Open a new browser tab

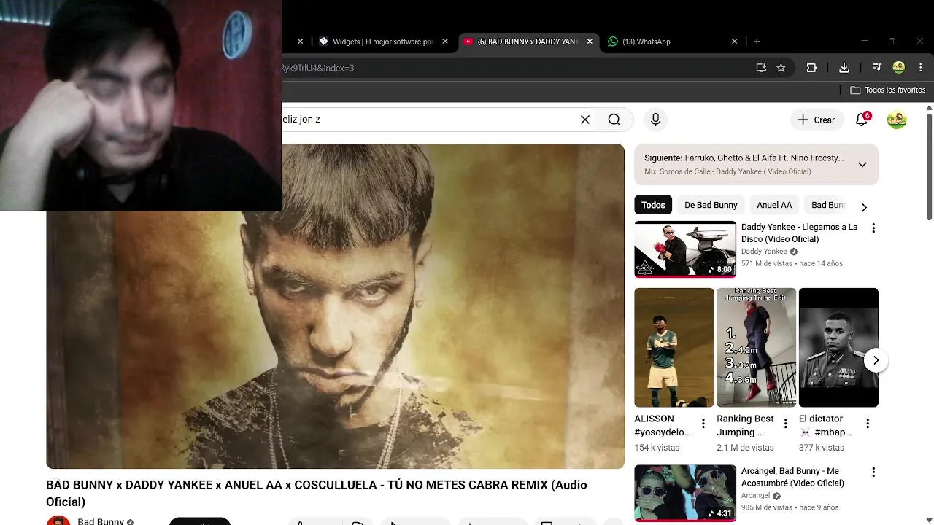pyautogui.click(x=757, y=42)
